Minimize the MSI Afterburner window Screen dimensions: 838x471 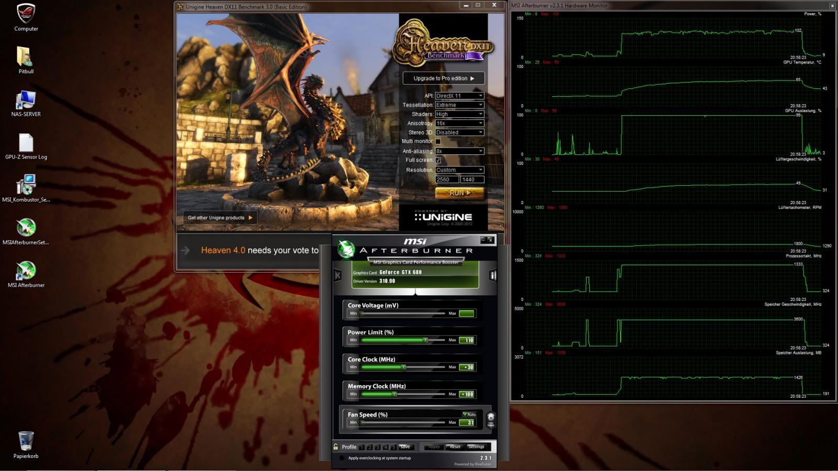tap(483, 240)
